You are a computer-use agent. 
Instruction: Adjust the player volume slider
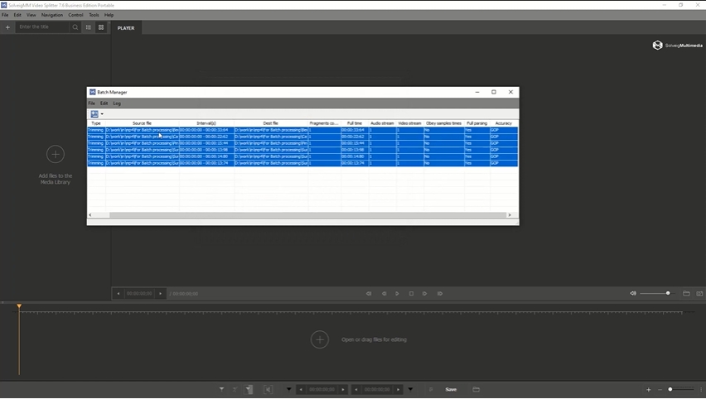(x=656, y=293)
